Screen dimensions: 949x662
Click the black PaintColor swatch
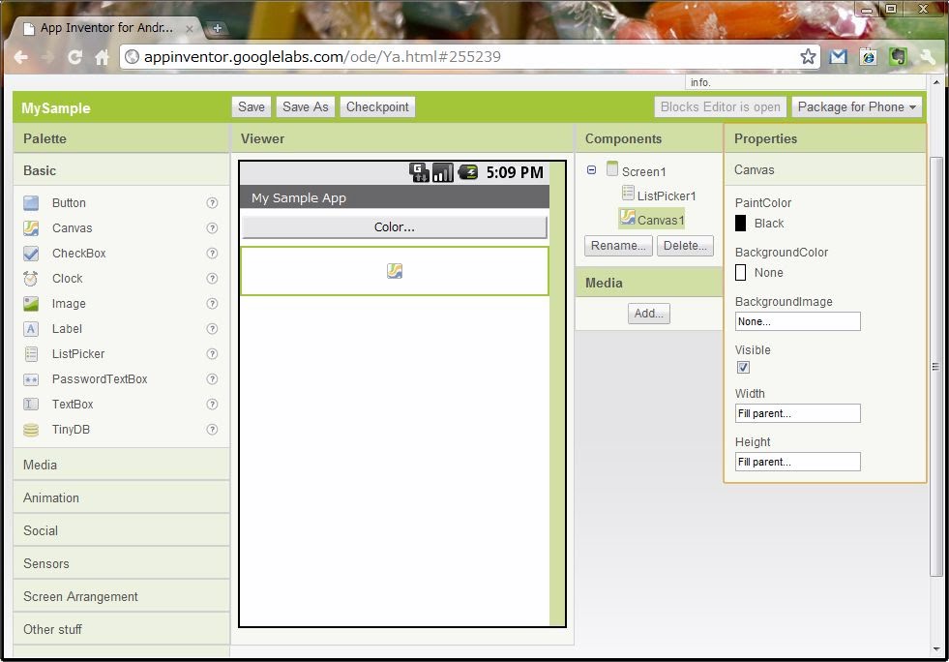click(x=741, y=224)
